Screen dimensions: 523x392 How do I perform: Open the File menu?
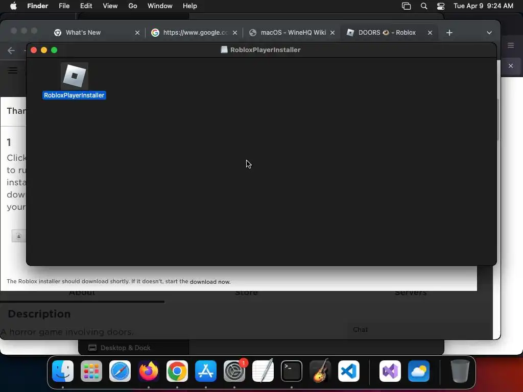pos(64,6)
